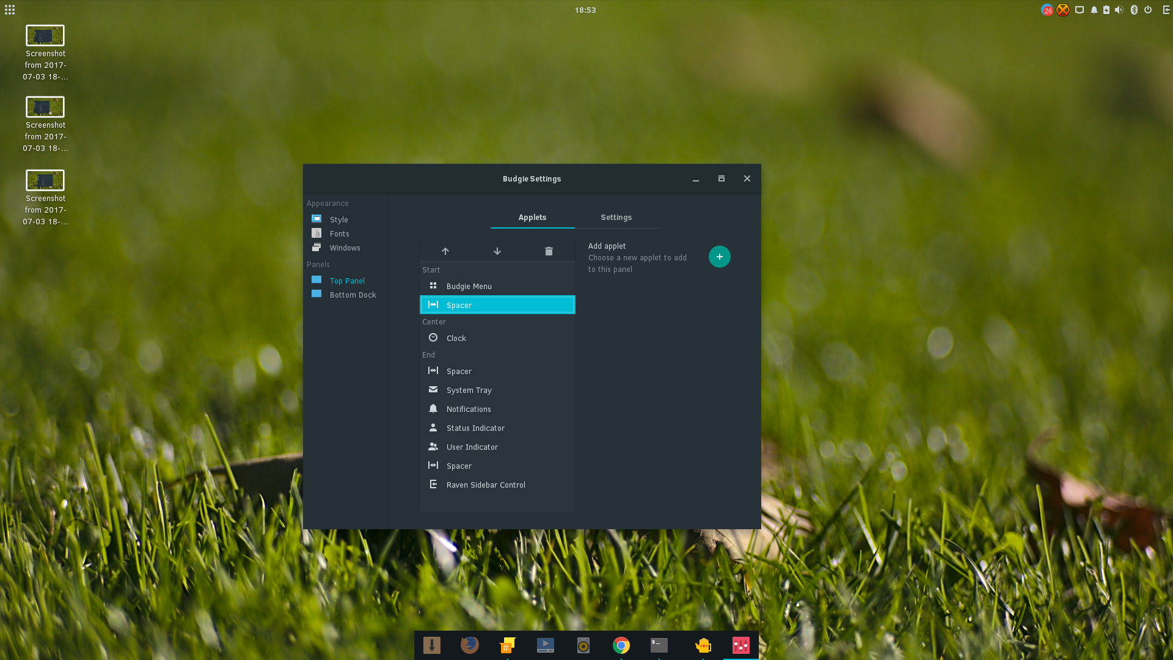Launch Firefox from the dock

click(x=470, y=645)
